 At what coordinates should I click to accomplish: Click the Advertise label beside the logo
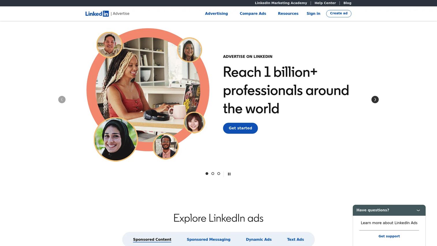coord(121,14)
